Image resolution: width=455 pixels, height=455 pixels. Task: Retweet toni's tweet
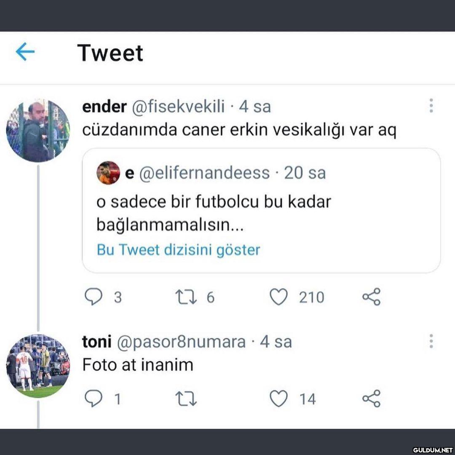pos(186,399)
